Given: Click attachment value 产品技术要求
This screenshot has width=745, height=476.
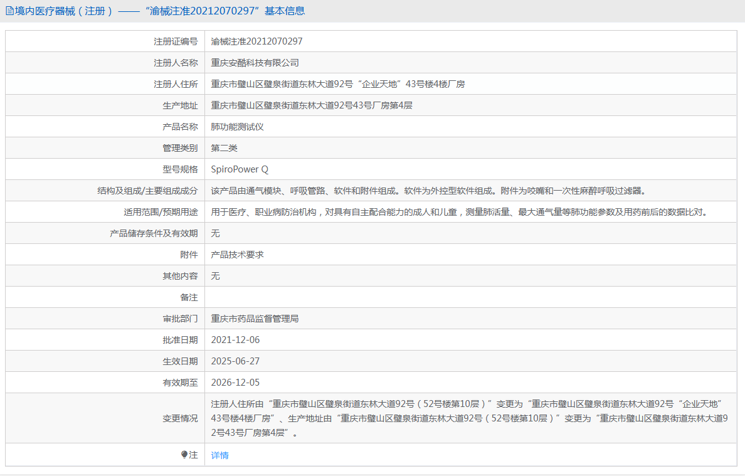Looking at the screenshot, I should coord(237,255).
